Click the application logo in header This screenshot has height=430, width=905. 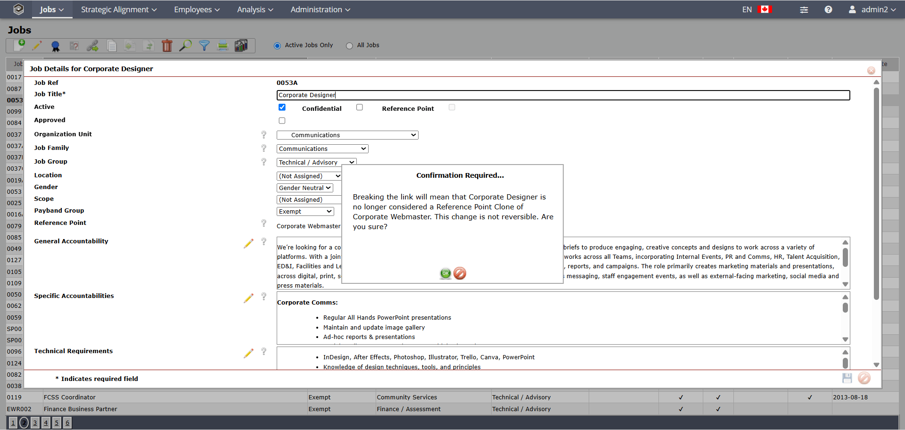pos(18,9)
